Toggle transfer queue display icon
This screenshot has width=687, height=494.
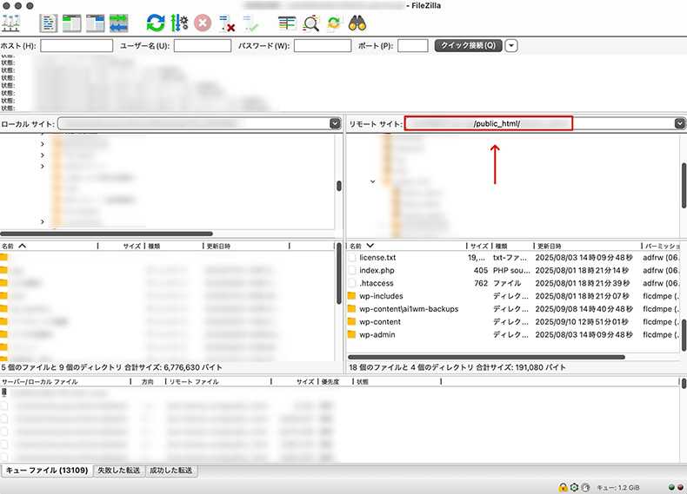[x=119, y=23]
